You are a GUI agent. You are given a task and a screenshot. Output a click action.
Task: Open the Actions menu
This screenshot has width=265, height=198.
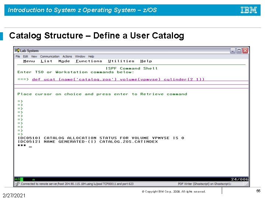[x=67, y=56]
